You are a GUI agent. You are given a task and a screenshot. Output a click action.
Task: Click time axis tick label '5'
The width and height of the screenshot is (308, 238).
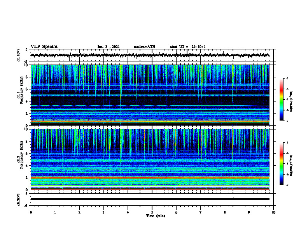click(x=152, y=212)
